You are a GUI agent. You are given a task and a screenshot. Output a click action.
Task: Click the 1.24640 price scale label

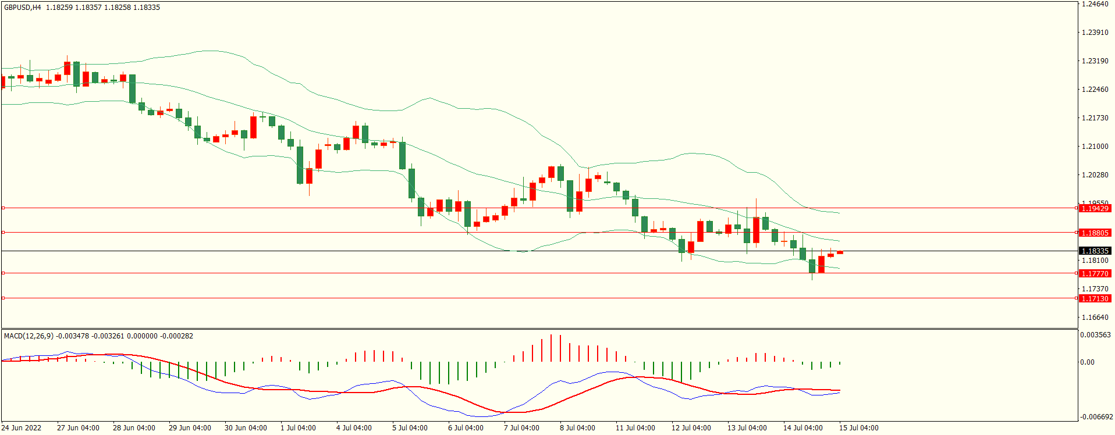click(1095, 4)
